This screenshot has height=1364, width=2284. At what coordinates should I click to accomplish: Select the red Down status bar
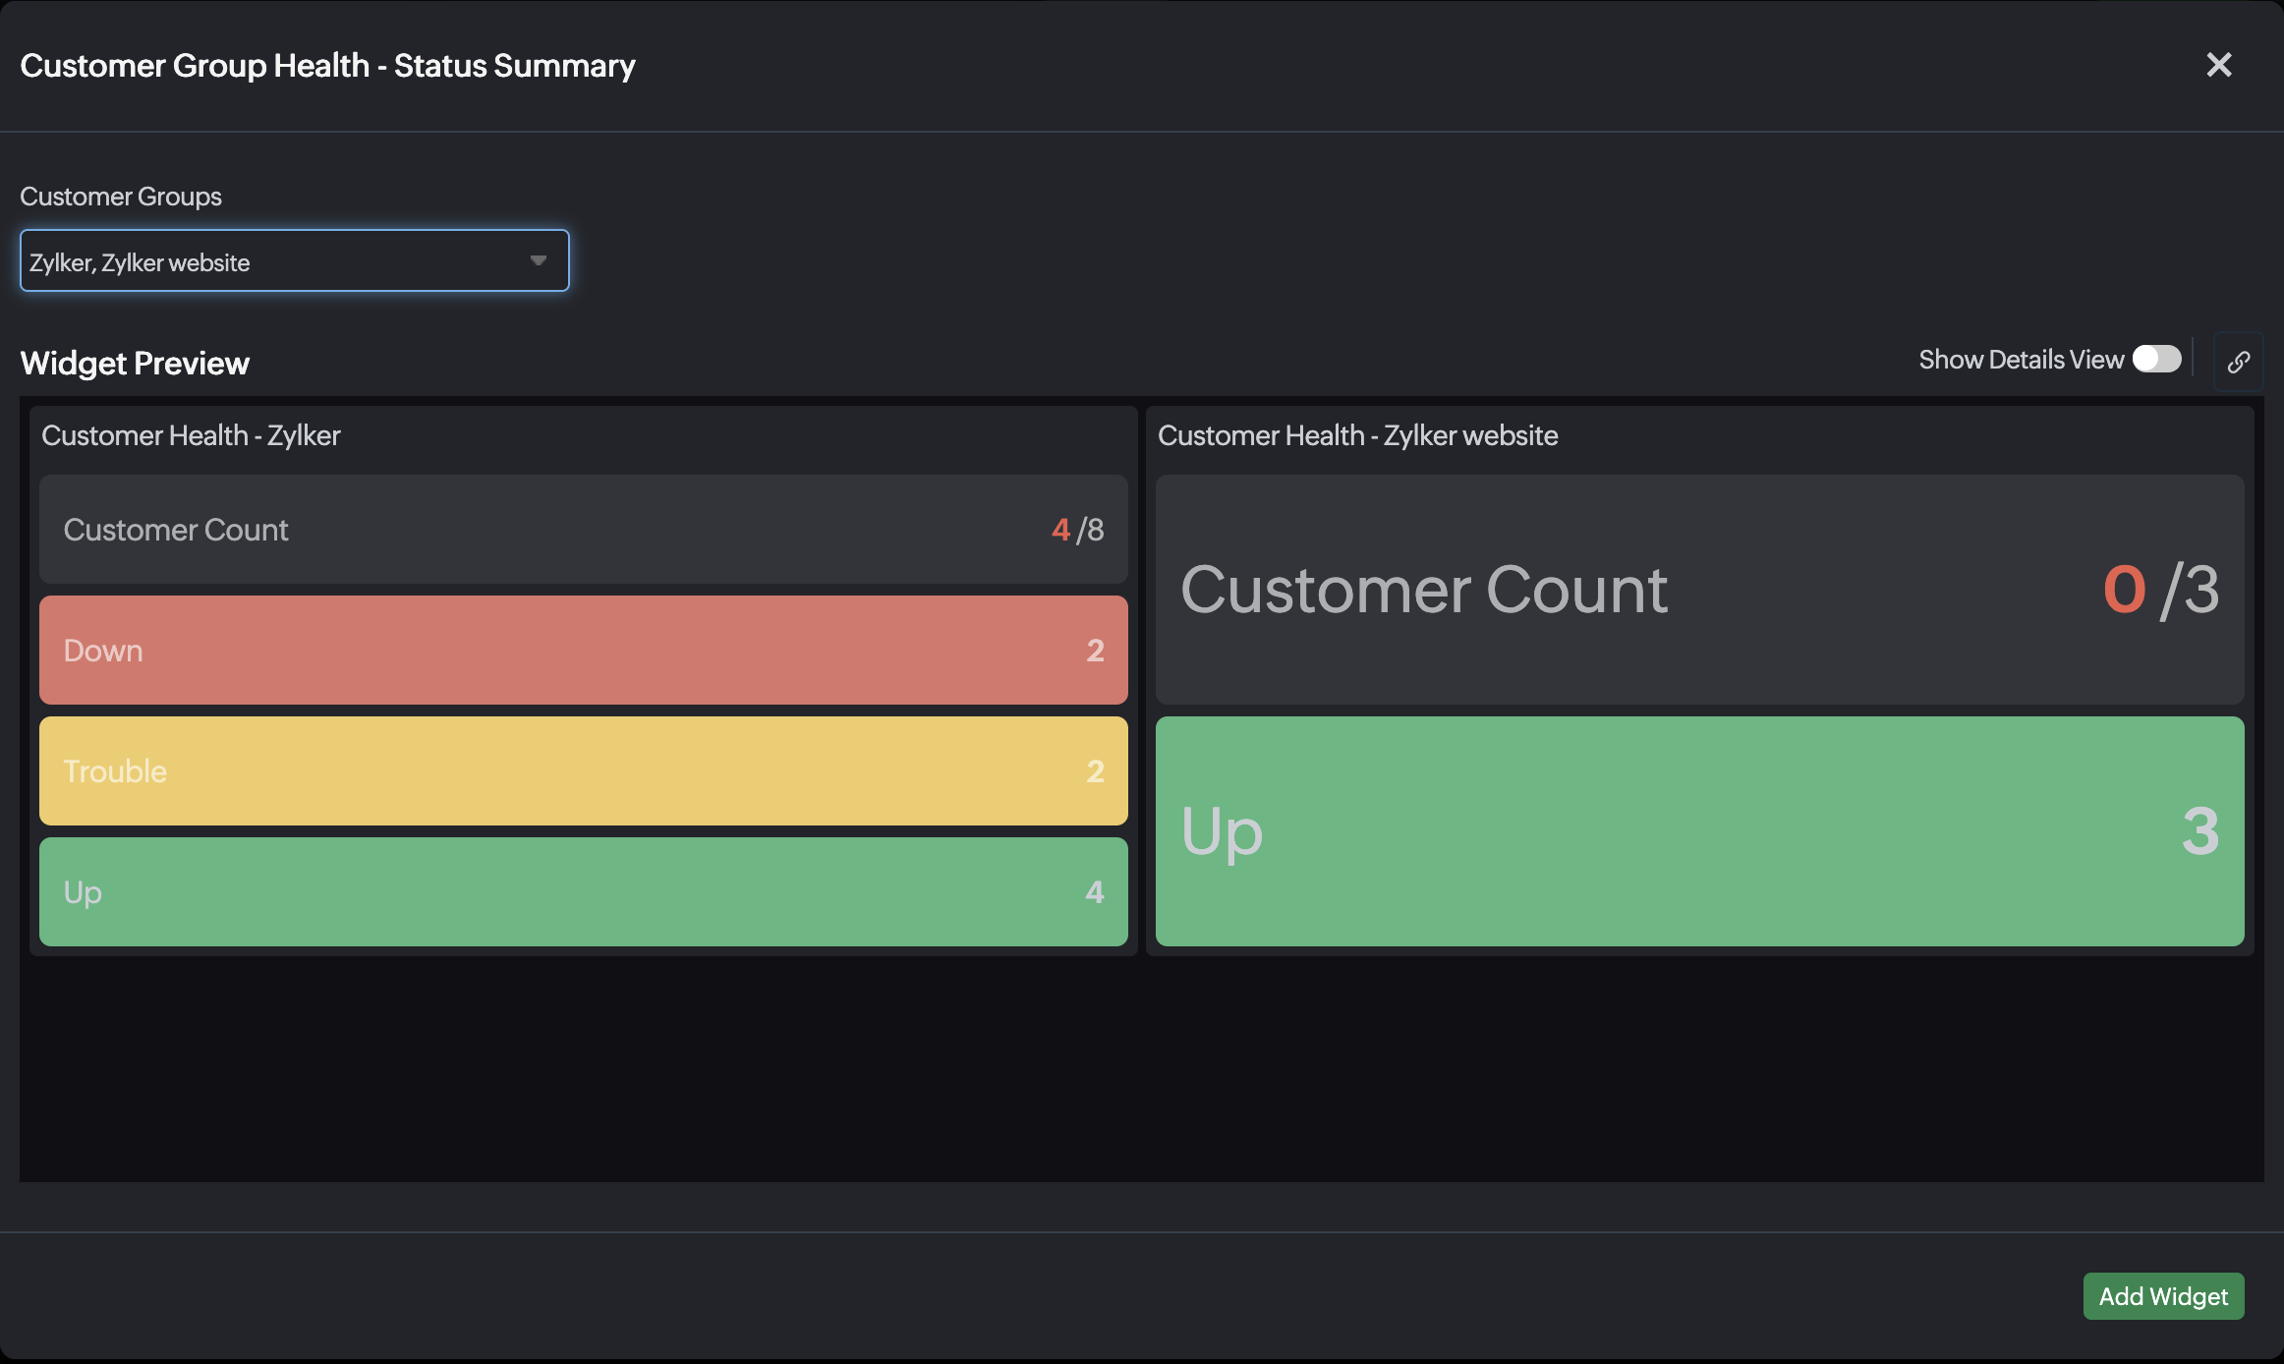coord(583,650)
